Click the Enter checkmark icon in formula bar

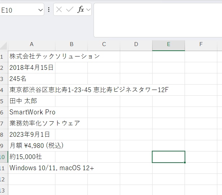pos(69,10)
